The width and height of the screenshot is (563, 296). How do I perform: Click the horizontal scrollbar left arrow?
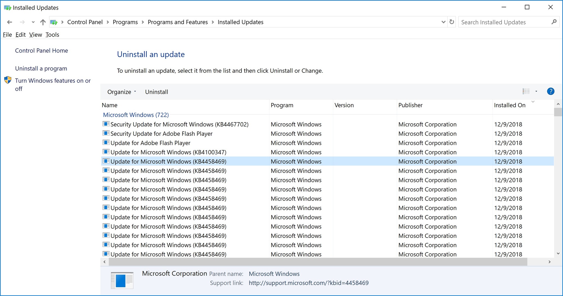(105, 262)
